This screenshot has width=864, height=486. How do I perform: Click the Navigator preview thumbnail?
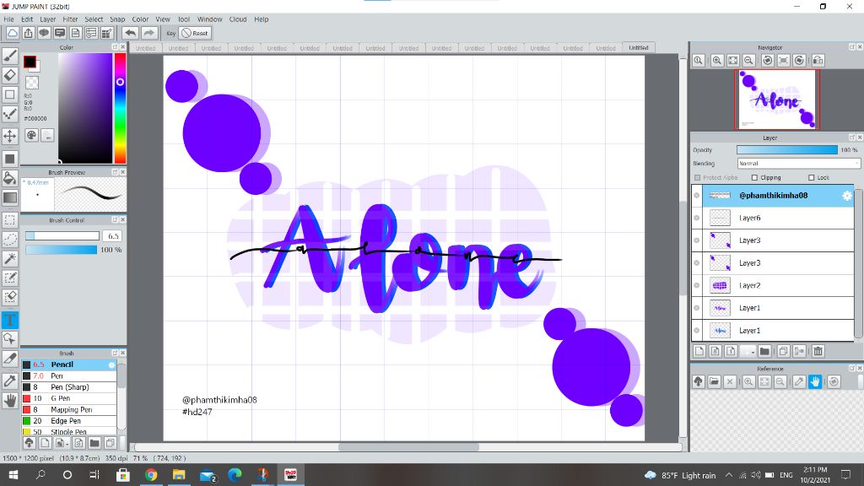(x=777, y=100)
